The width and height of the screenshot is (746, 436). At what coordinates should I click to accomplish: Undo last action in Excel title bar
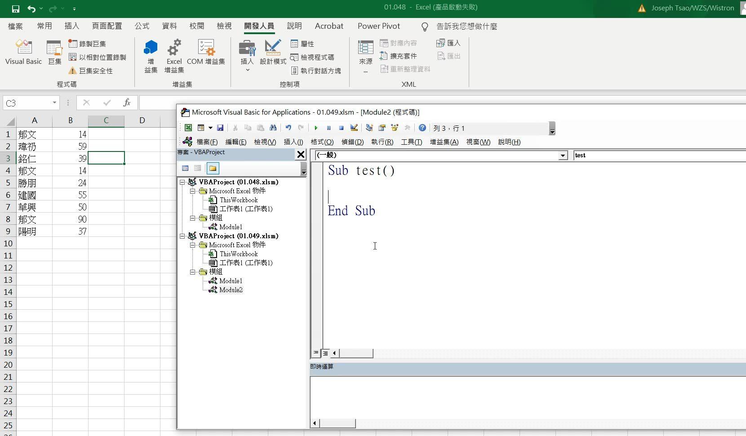[31, 9]
